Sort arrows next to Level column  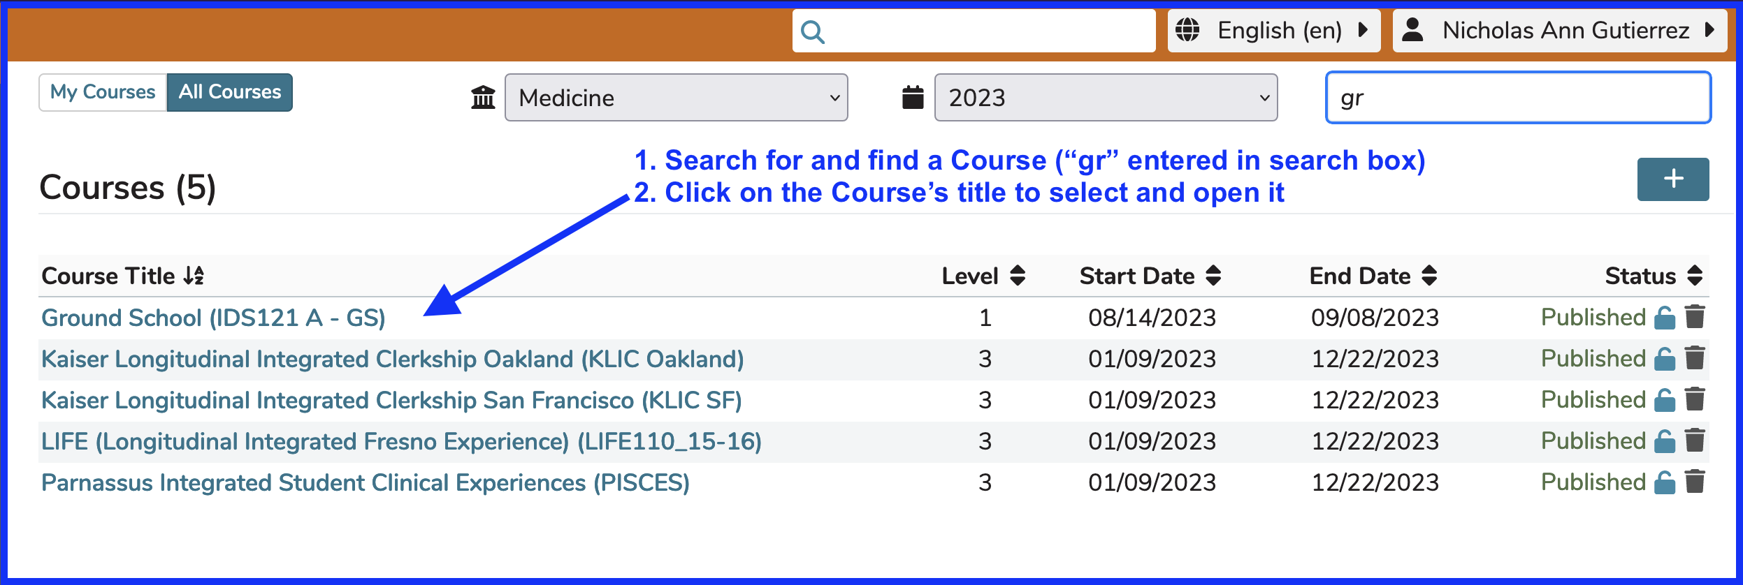[x=1018, y=276]
